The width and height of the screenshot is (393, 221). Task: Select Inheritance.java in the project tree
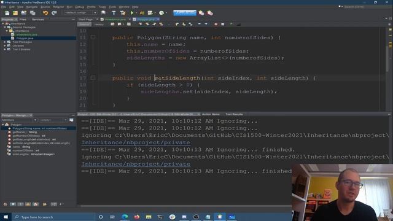click(x=27, y=34)
